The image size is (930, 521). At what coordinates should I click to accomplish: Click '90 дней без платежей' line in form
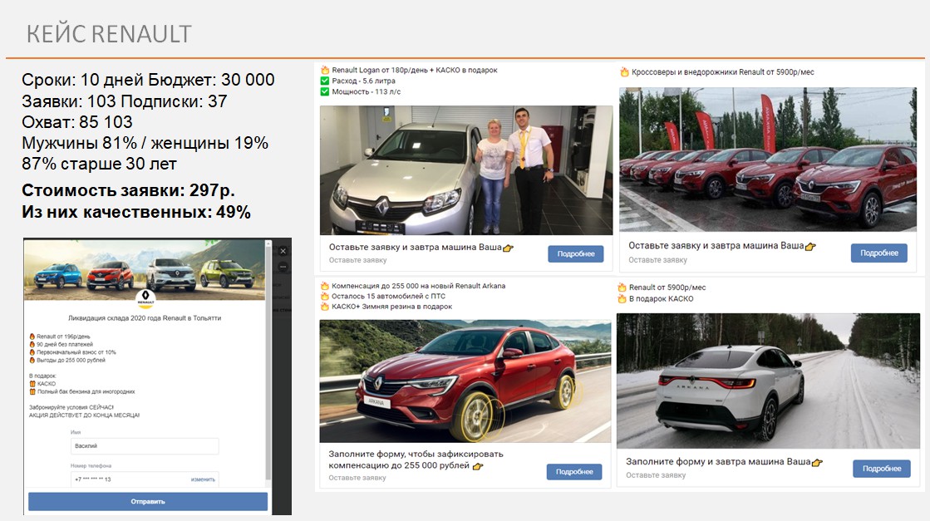[x=65, y=344]
